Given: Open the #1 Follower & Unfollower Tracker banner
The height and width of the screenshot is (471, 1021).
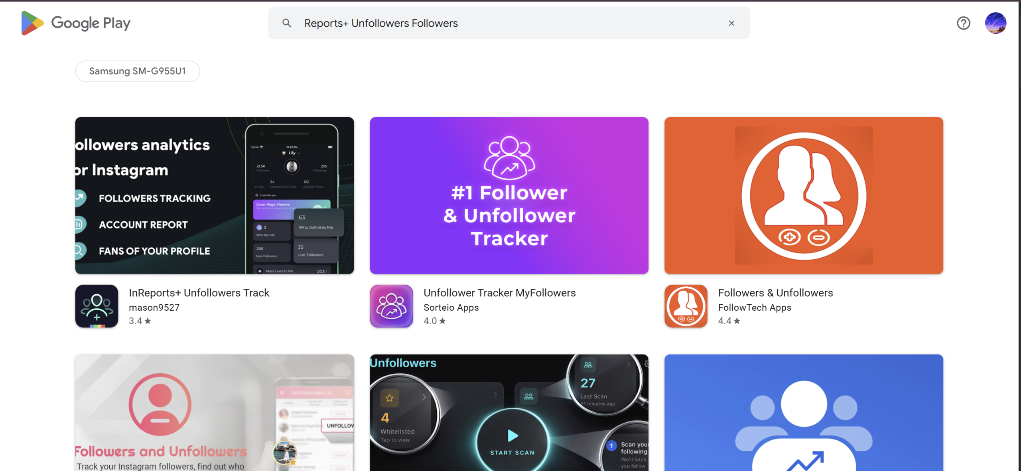Looking at the screenshot, I should point(509,195).
